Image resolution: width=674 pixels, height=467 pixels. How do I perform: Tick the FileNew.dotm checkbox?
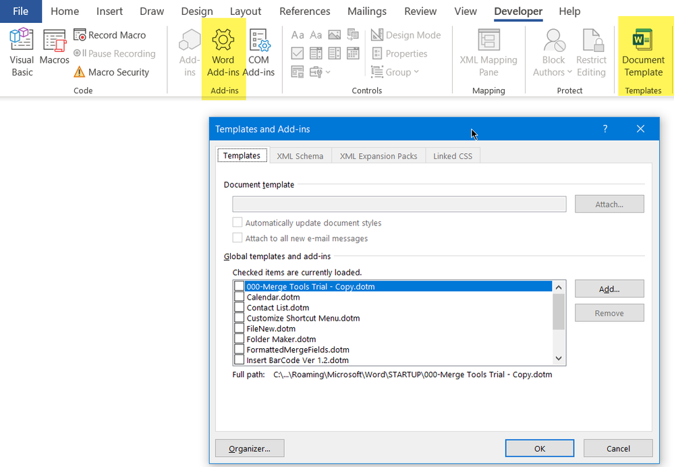tap(240, 328)
